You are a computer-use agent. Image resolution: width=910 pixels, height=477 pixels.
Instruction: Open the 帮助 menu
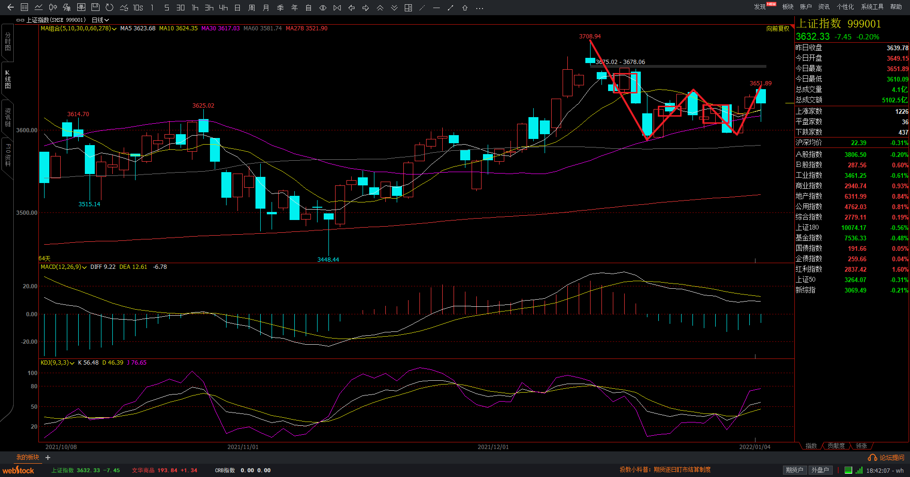coord(896,7)
